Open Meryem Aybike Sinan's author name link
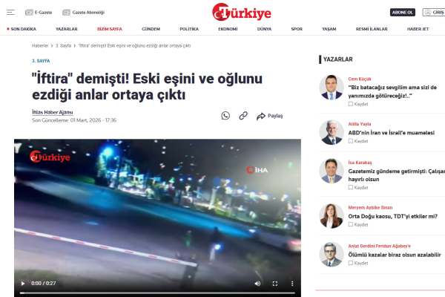The width and height of the screenshot is (445, 297). coord(370,207)
